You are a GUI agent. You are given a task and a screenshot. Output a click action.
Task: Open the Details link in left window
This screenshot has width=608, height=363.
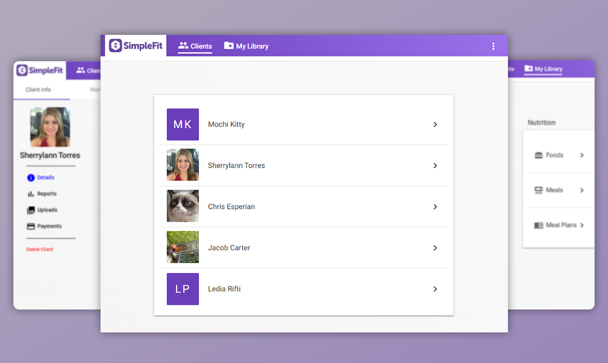tap(46, 177)
